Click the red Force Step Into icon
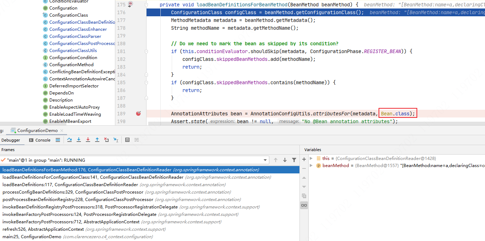485x241 pixels. pos(88,140)
